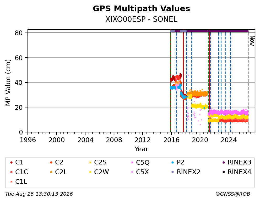Click the C2S legend label
The width and height of the screenshot is (260, 202).
click(x=100, y=162)
